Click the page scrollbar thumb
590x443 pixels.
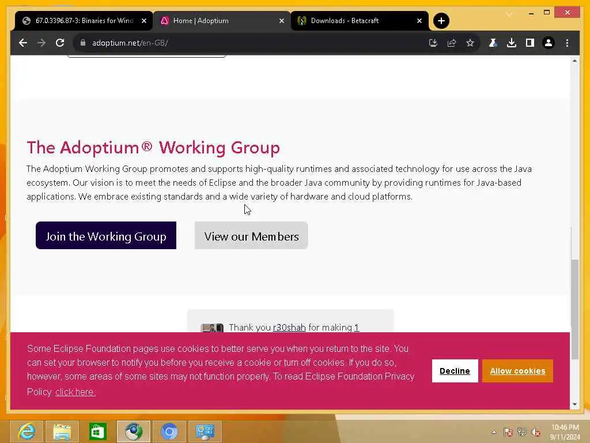point(574,309)
